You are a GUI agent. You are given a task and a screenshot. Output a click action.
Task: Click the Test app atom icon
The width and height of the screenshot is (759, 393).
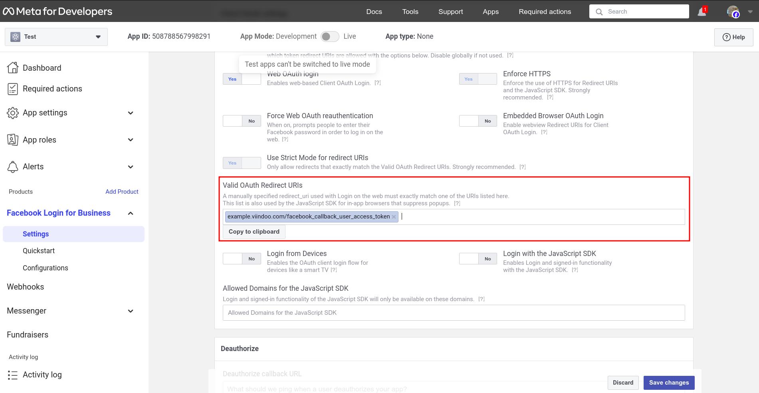(15, 37)
